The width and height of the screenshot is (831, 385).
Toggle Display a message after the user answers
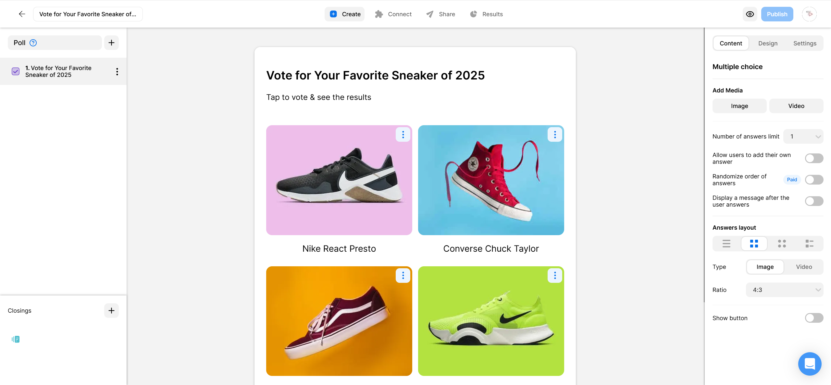(813, 201)
